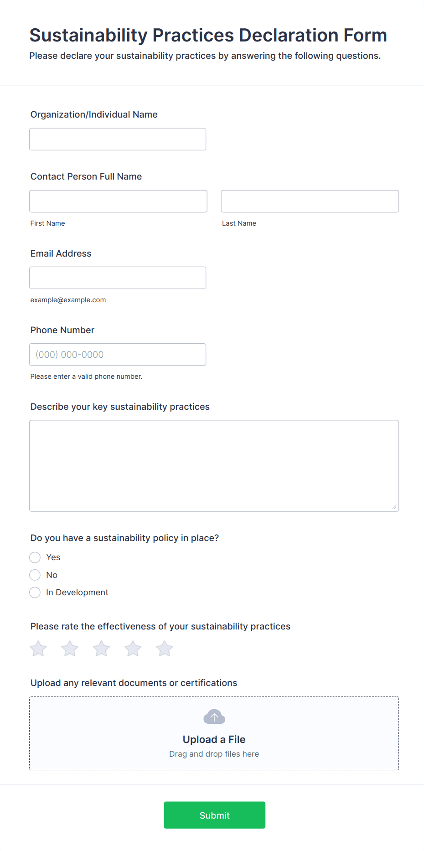Choose the fourth rating star
Viewport: 424px width, 851px height.
[x=133, y=649]
